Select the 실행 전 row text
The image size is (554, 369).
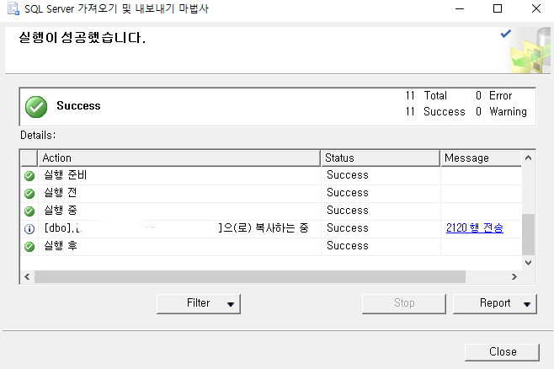click(x=60, y=193)
